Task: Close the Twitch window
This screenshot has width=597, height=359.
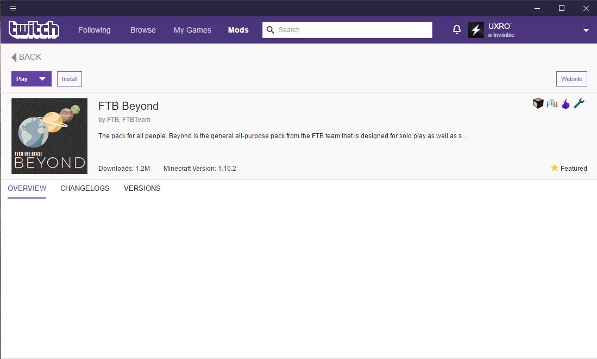Action: point(586,8)
